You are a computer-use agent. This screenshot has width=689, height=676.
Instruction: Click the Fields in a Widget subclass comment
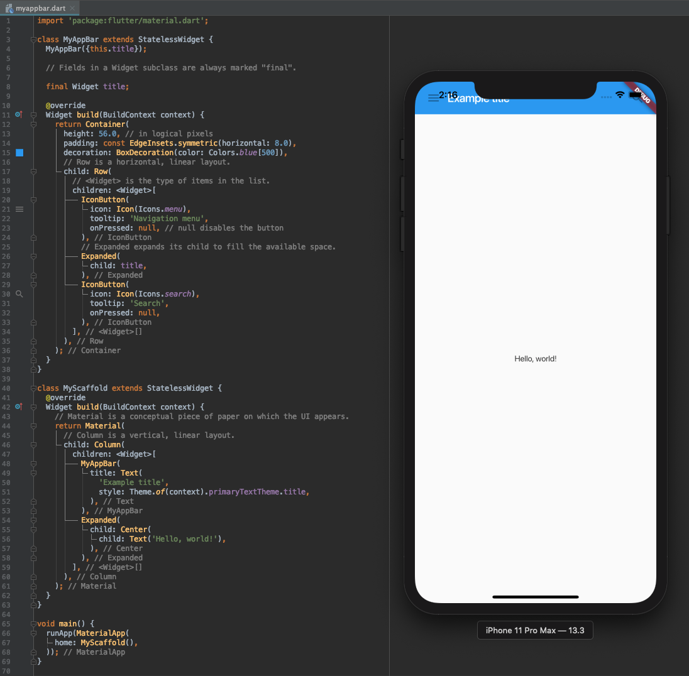point(171,68)
